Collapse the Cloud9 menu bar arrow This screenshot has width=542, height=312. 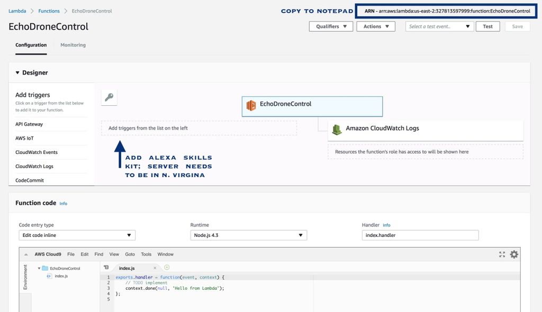click(26, 255)
